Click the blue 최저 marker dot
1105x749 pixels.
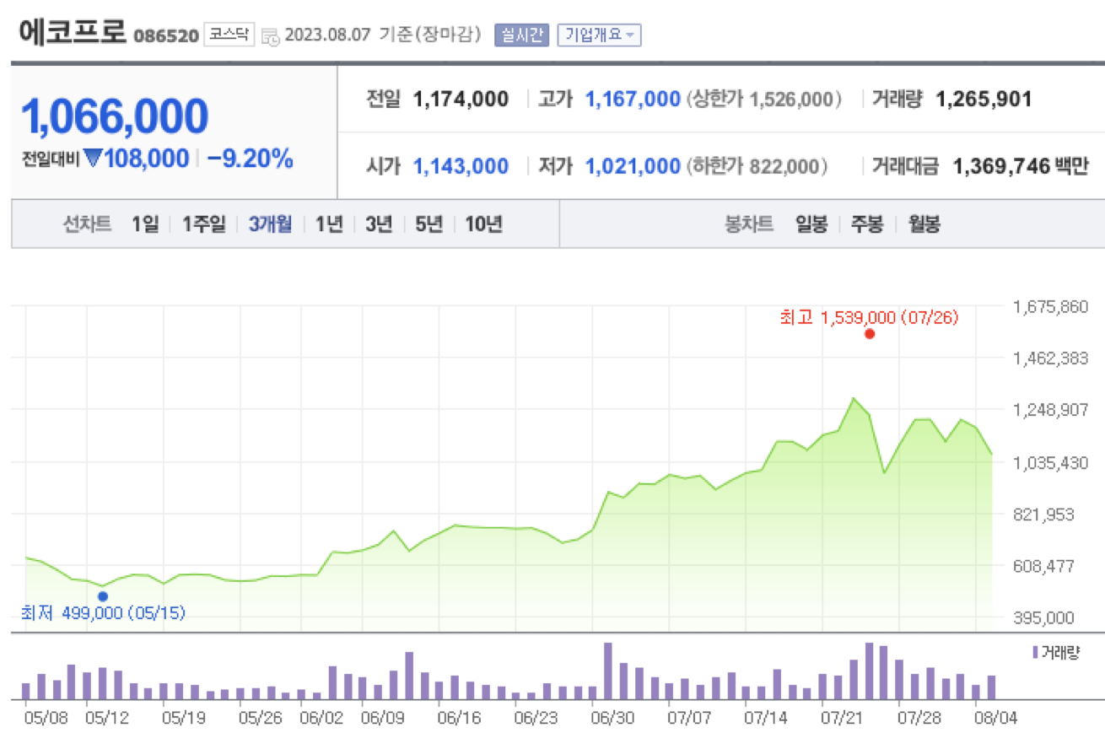[x=103, y=596]
